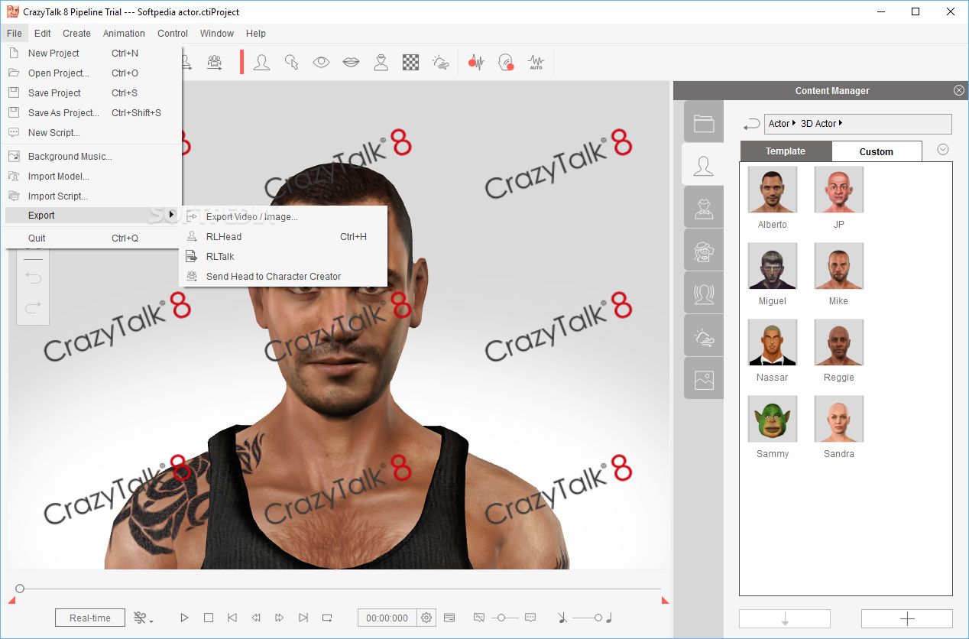The height and width of the screenshot is (639, 969).
Task: Close the Content Manager panel
Action: (959, 90)
